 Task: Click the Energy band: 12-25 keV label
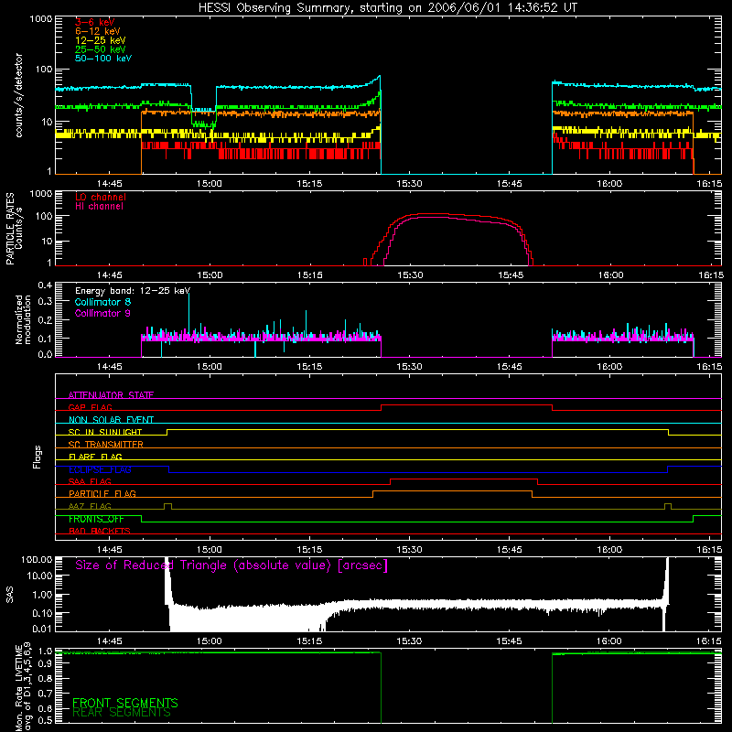[x=133, y=291]
